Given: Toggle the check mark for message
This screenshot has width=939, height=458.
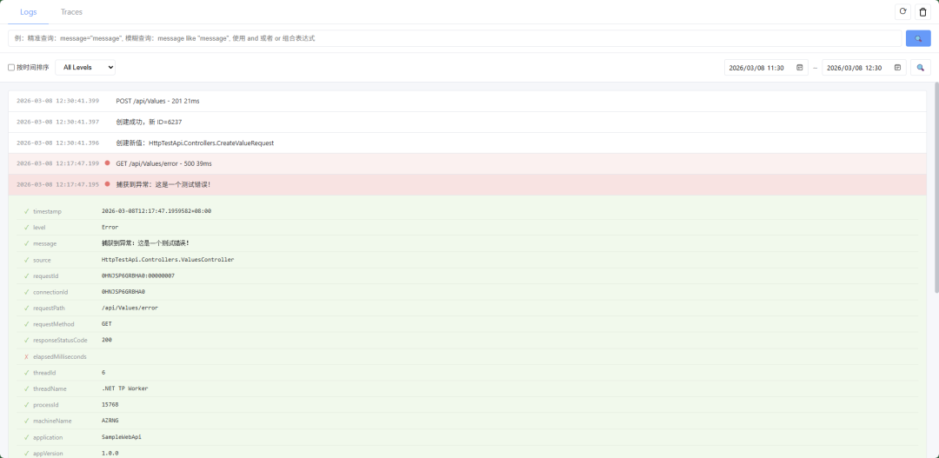Looking at the screenshot, I should 26,243.
